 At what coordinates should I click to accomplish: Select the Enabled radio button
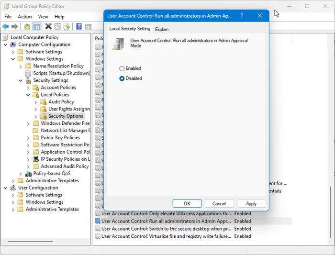pos(122,68)
